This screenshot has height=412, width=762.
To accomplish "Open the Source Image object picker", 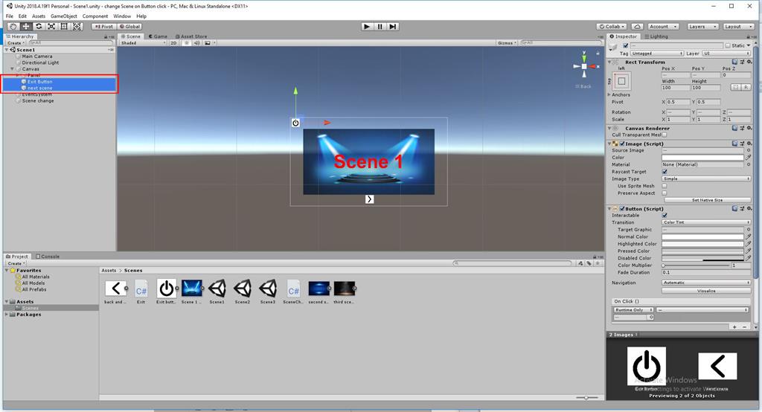I will click(x=749, y=151).
